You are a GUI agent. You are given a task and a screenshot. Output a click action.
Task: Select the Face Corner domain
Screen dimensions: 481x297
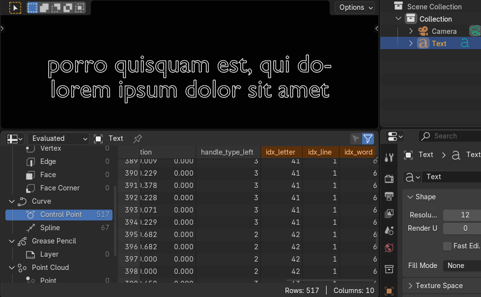pyautogui.click(x=59, y=188)
